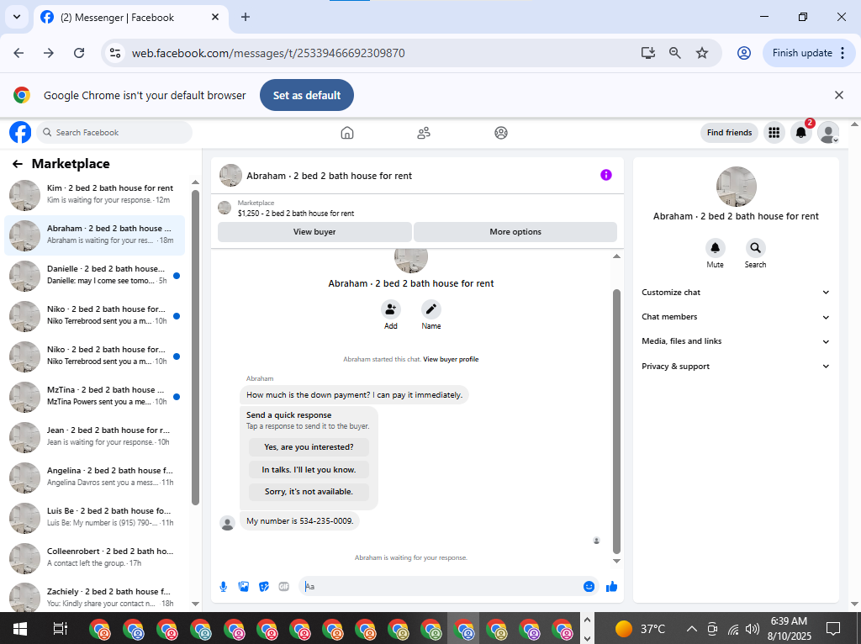Image resolution: width=861 pixels, height=644 pixels.
Task: Open weather widget showing 37°C
Action: pyautogui.click(x=640, y=629)
